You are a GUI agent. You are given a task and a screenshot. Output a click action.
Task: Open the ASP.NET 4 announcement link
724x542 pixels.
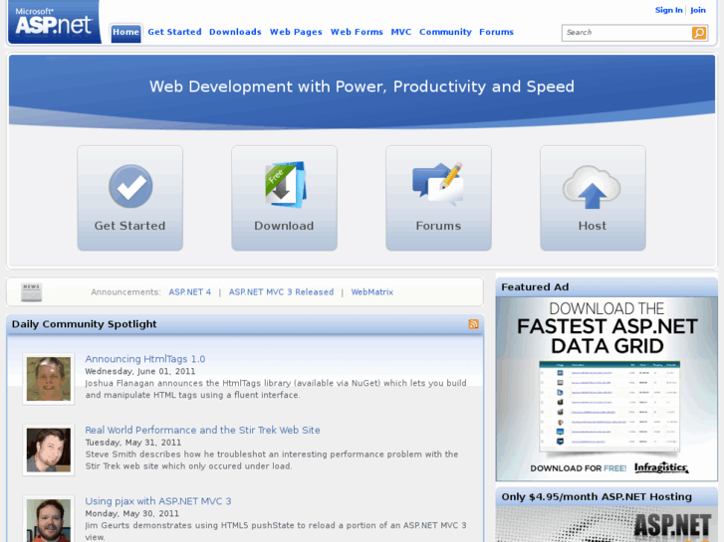pyautogui.click(x=190, y=292)
